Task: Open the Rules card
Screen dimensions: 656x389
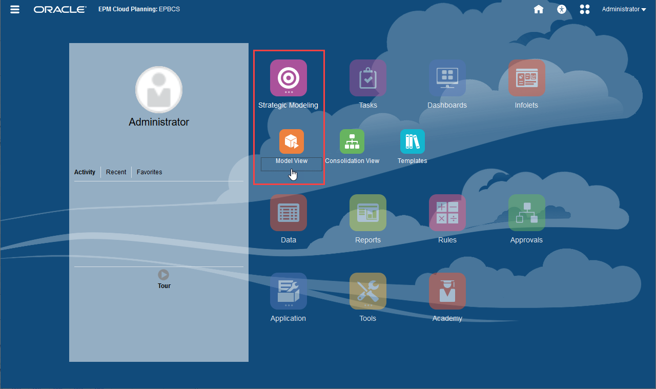Action: tap(447, 213)
